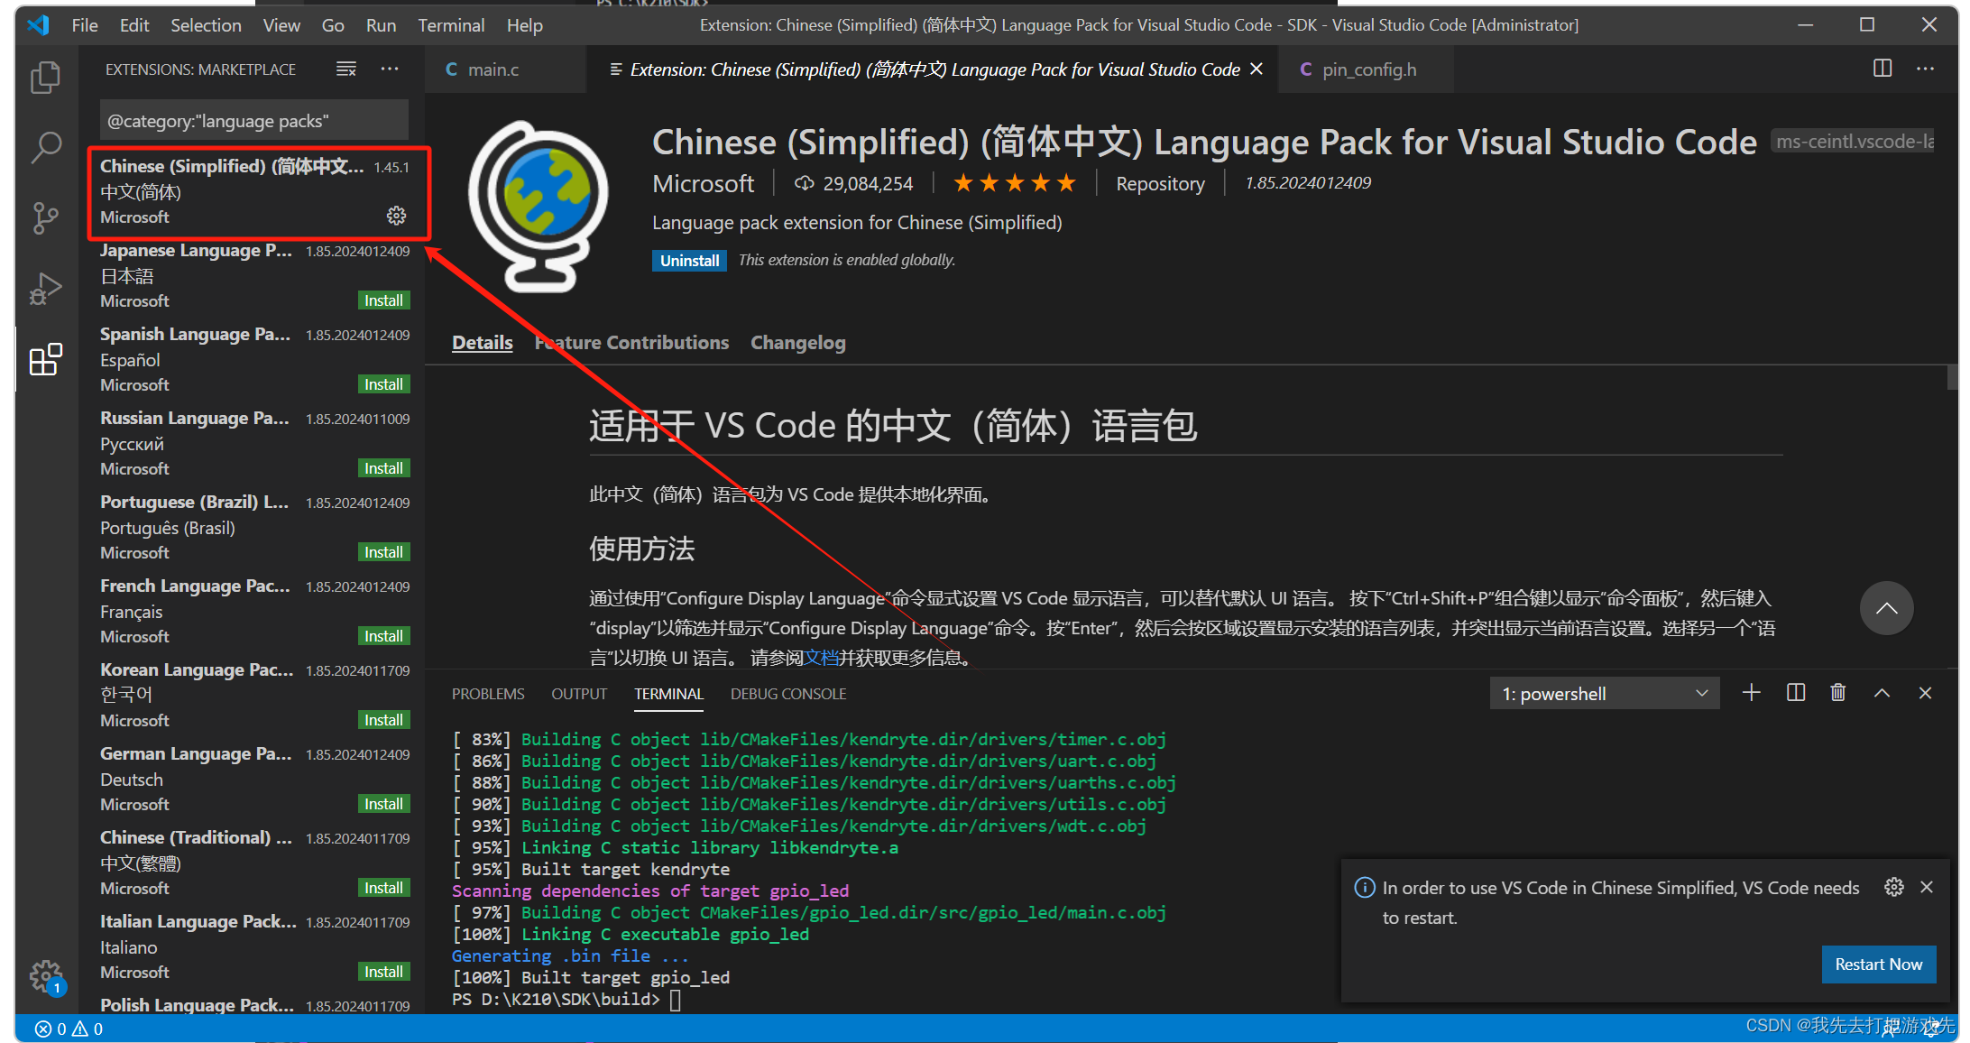This screenshot has width=1970, height=1043.
Task: Close the Chinese Language Pack extension tab
Action: [x=1256, y=69]
